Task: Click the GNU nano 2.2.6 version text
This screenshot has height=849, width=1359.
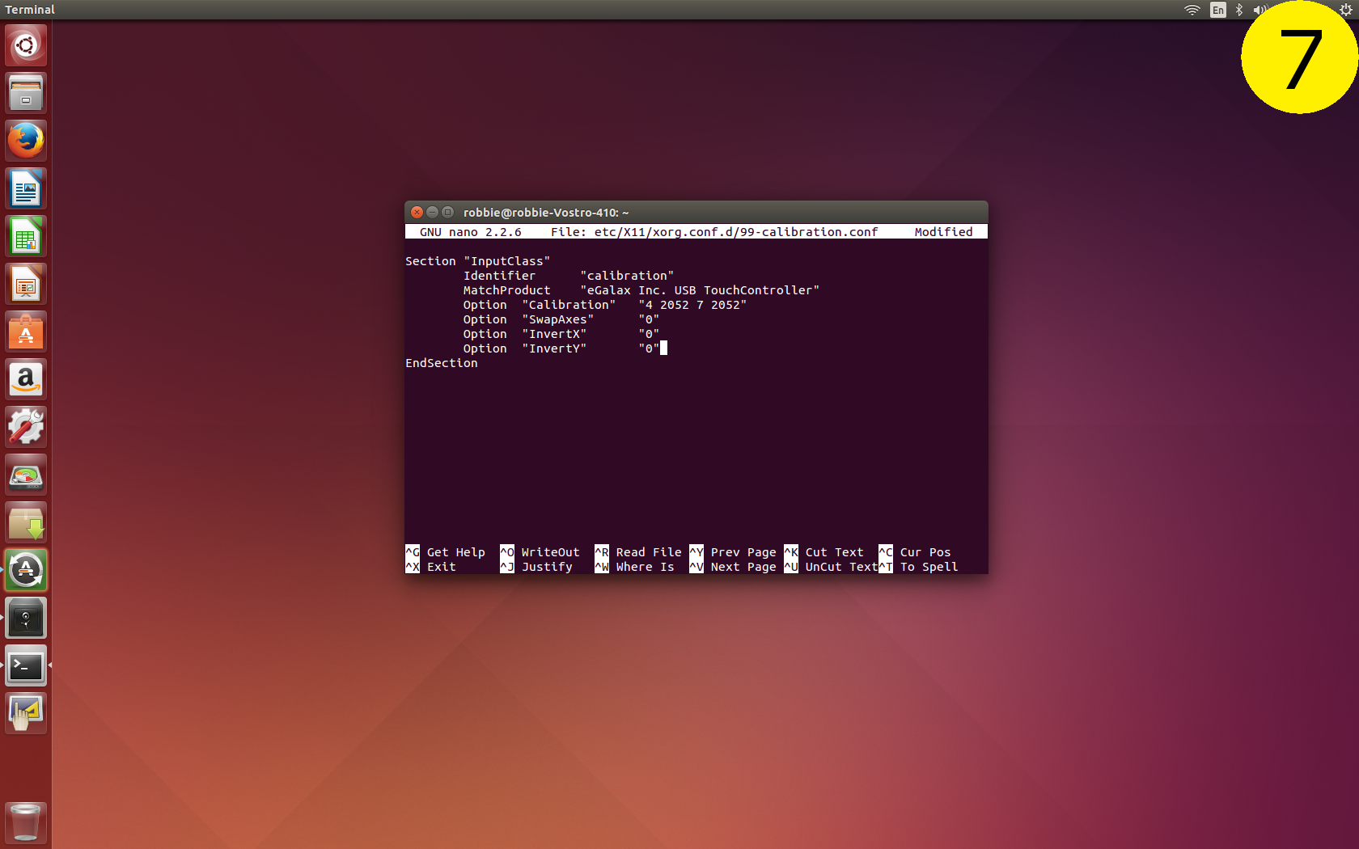Action: pos(471,232)
